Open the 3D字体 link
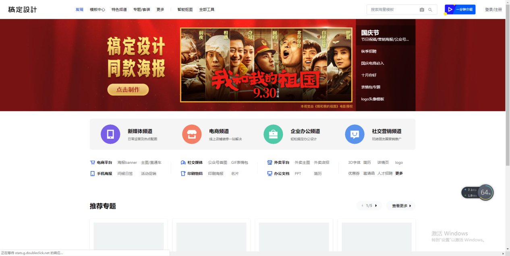 click(355, 163)
